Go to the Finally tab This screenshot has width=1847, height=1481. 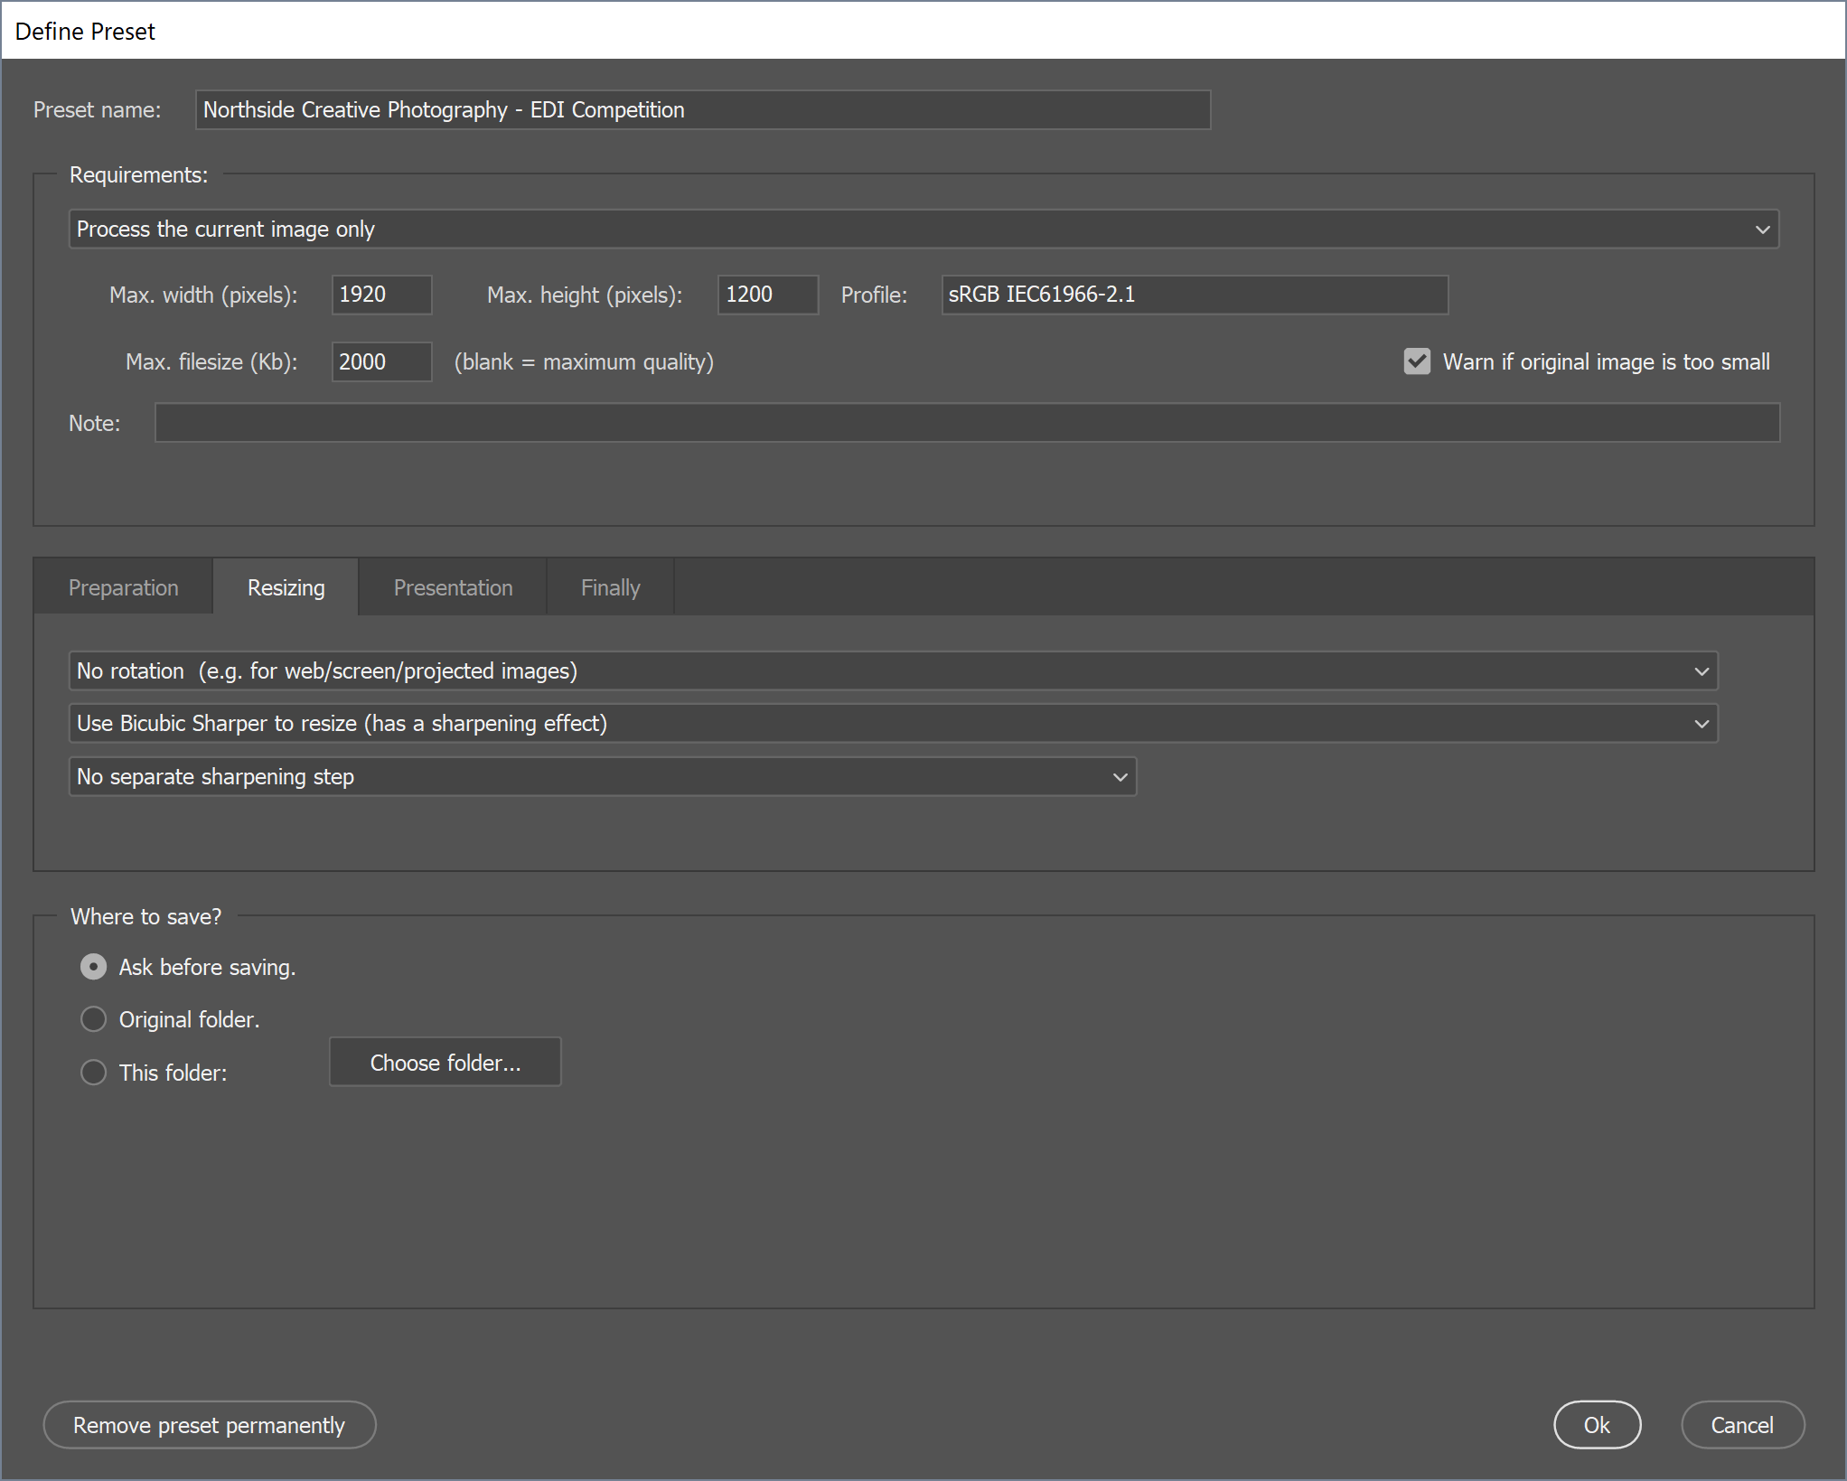tap(610, 587)
